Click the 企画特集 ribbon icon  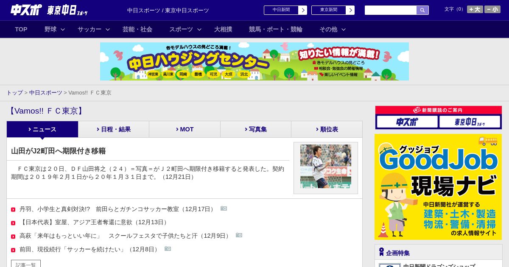381,252
